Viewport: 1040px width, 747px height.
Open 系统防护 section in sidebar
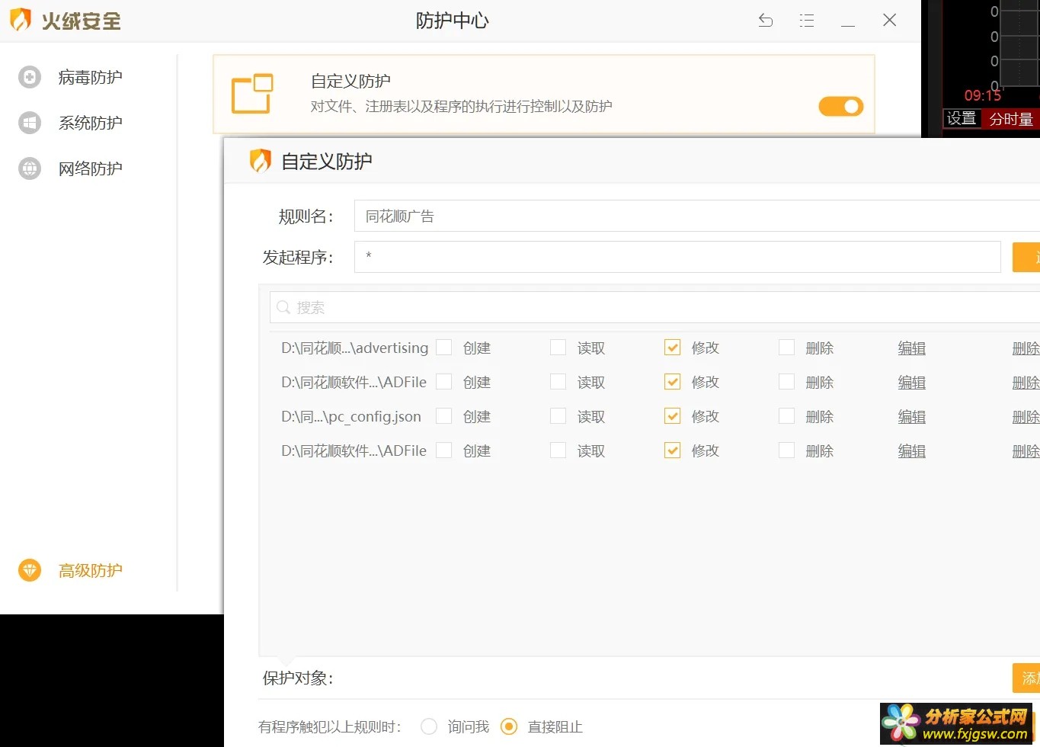pos(91,123)
